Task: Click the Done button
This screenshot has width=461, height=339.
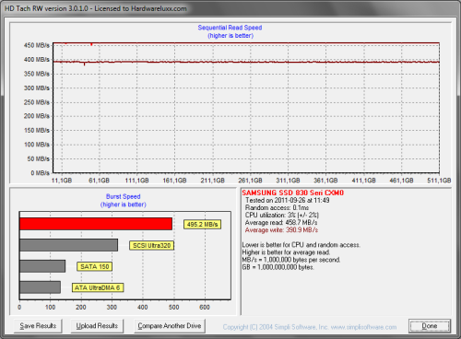Action: point(430,326)
